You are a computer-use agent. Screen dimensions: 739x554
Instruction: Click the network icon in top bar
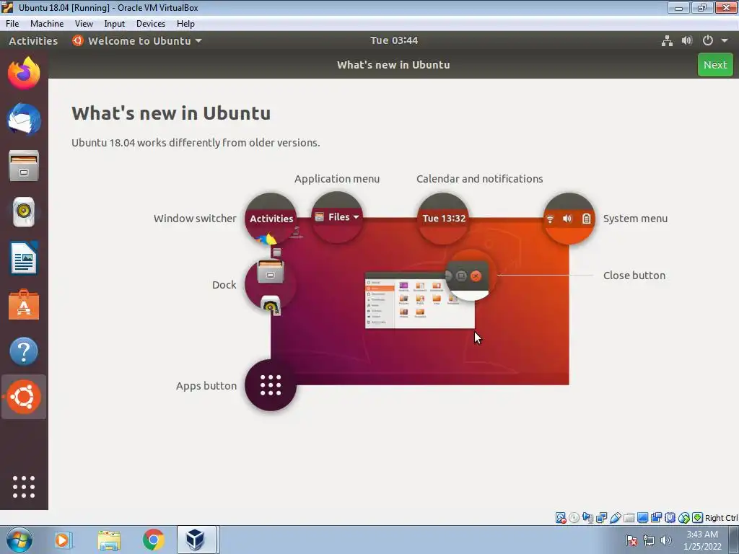tap(667, 40)
